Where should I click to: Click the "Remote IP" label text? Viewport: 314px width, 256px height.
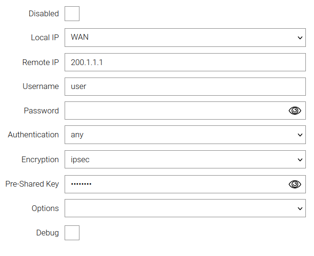click(40, 62)
